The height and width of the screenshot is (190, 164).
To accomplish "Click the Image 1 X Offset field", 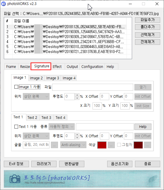I will (105, 97).
